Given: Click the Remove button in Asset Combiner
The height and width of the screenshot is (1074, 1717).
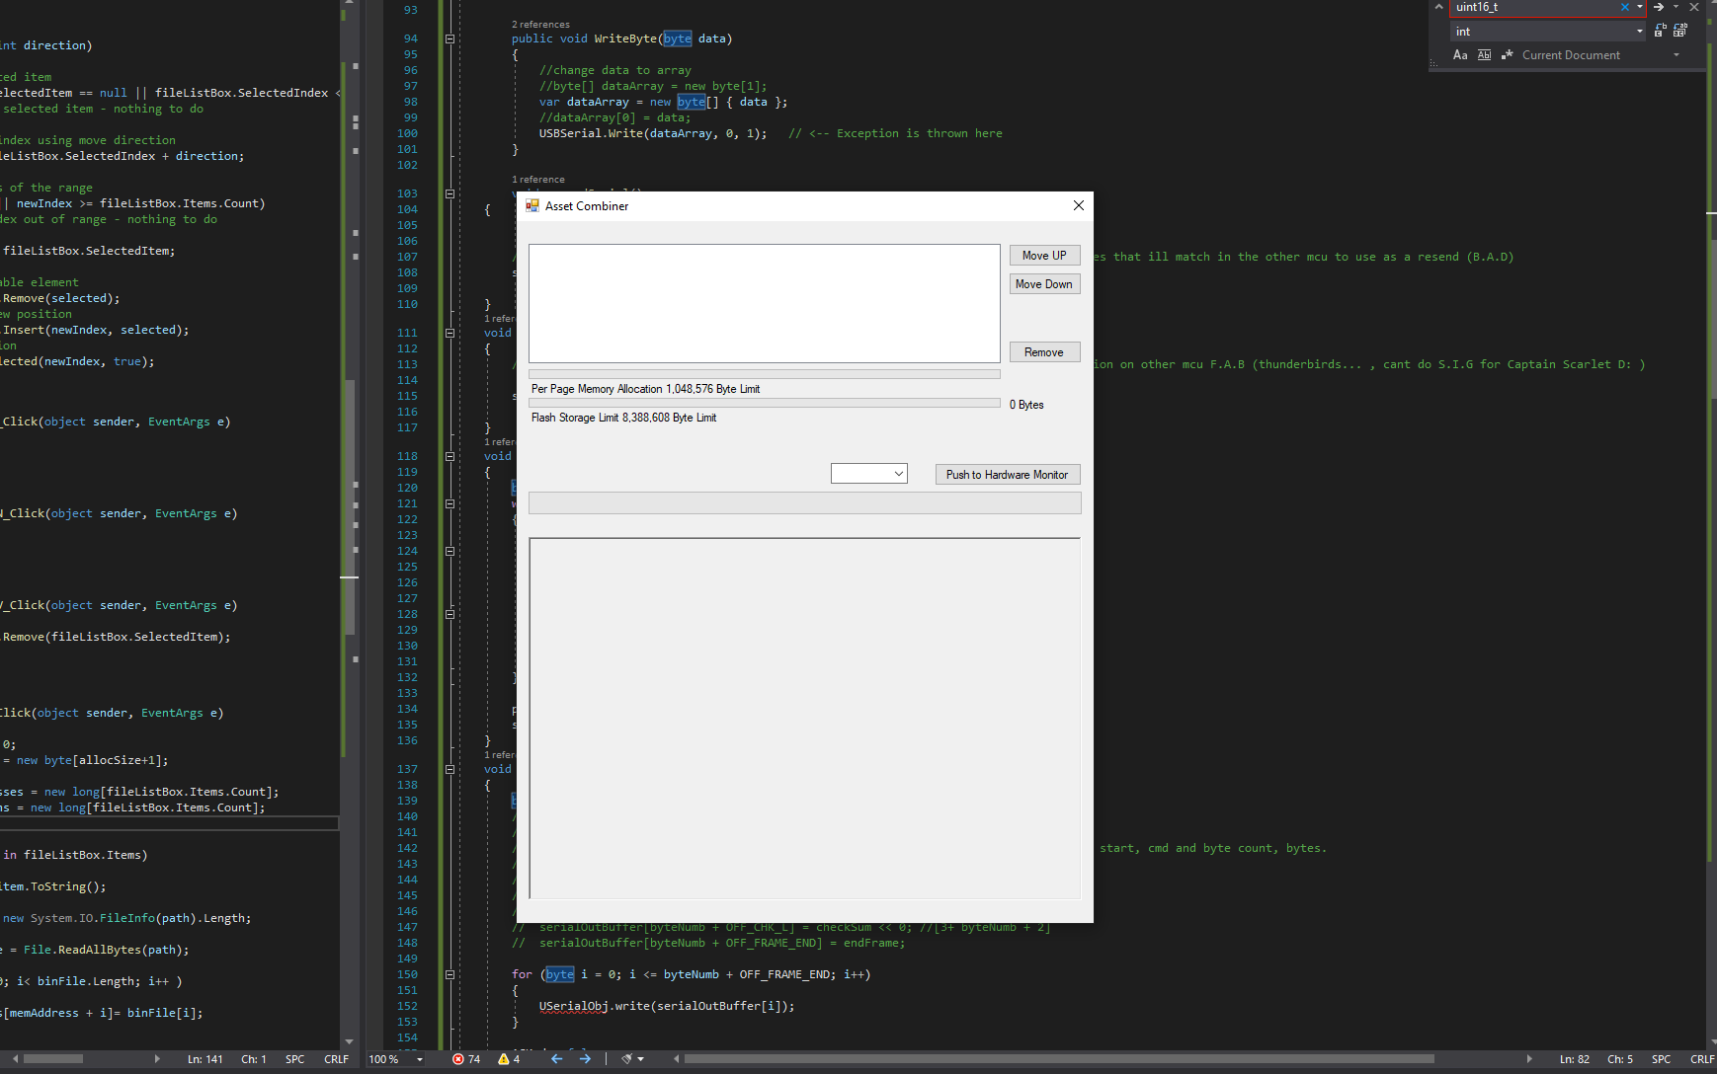Looking at the screenshot, I should [x=1044, y=352].
